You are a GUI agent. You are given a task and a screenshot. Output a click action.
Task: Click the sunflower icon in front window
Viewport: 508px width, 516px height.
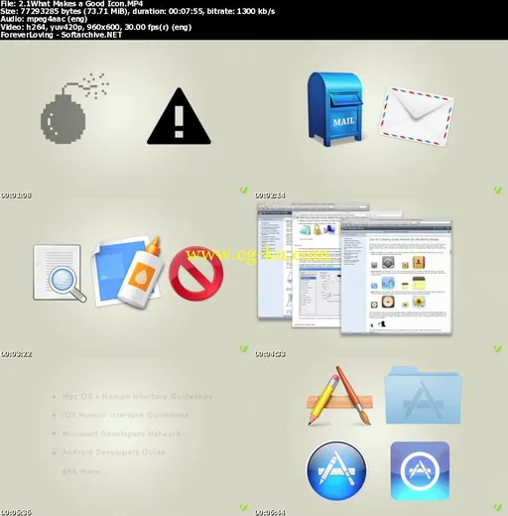[419, 302]
